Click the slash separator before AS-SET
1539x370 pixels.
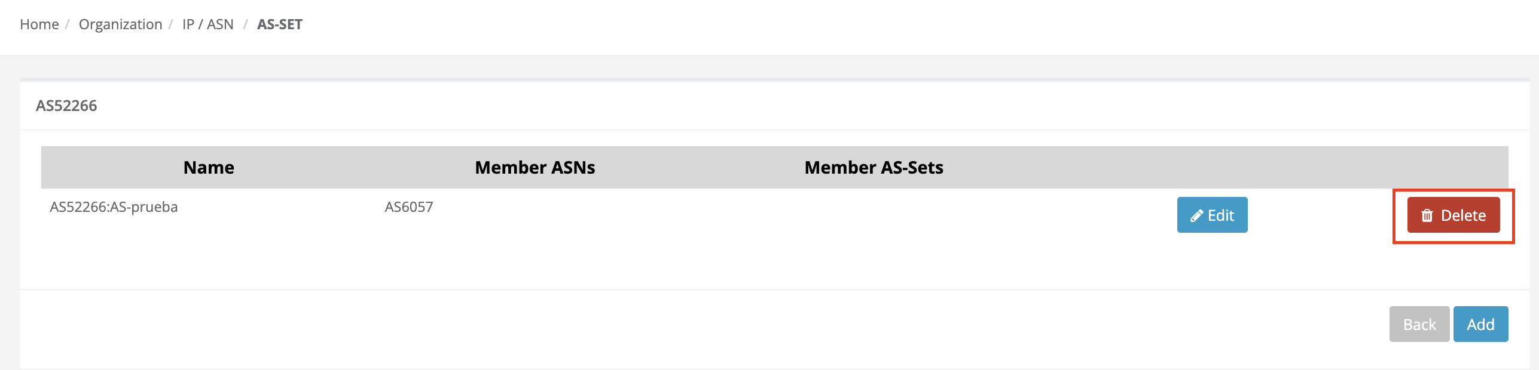245,24
